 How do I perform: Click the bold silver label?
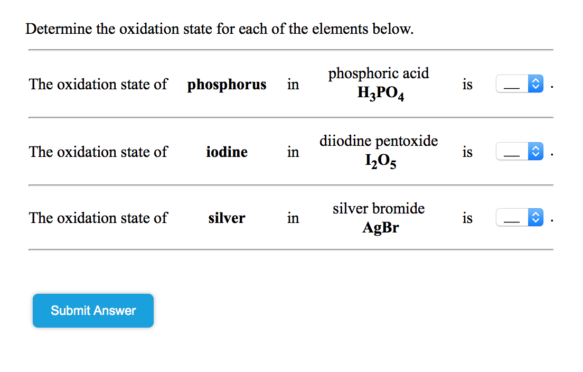click(x=227, y=218)
